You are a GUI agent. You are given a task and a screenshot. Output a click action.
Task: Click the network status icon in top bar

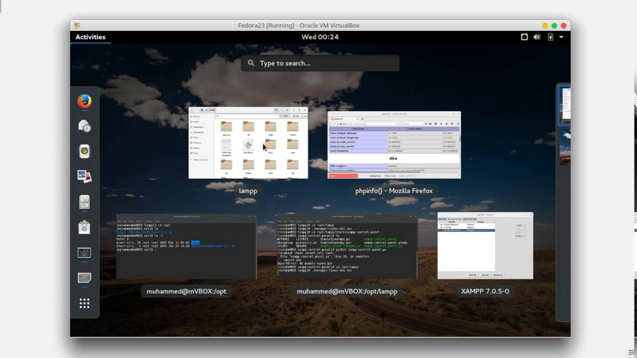[x=524, y=37]
